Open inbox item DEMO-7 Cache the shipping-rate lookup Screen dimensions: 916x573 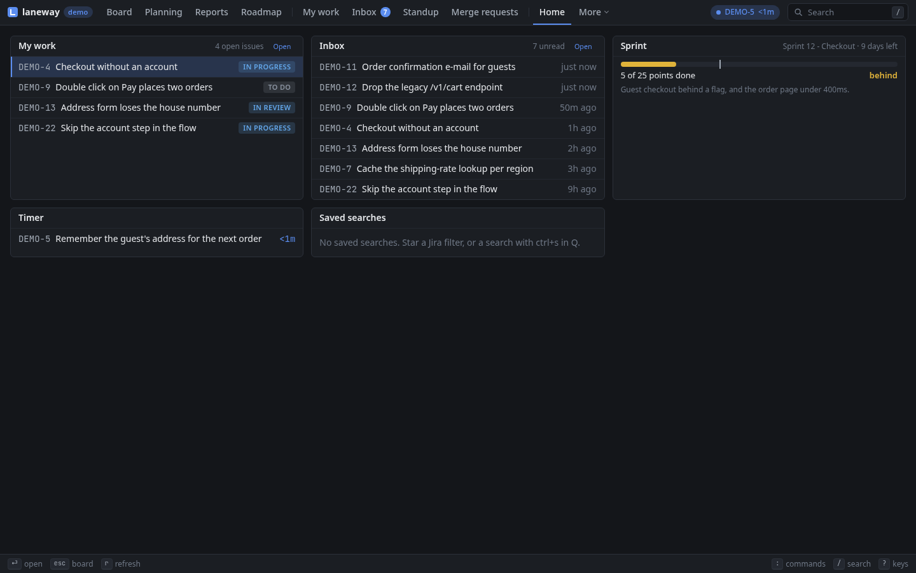pos(458,169)
